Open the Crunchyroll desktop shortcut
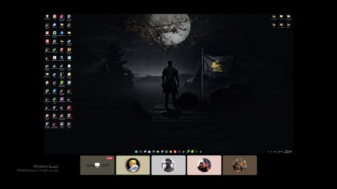The height and width of the screenshot is (189, 337). (47, 34)
